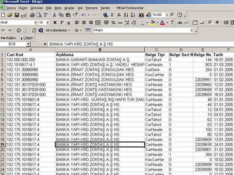Open the Sık Kullanılanlar favorites dropdown
The height and width of the screenshot is (175, 234).
click(x=58, y=30)
